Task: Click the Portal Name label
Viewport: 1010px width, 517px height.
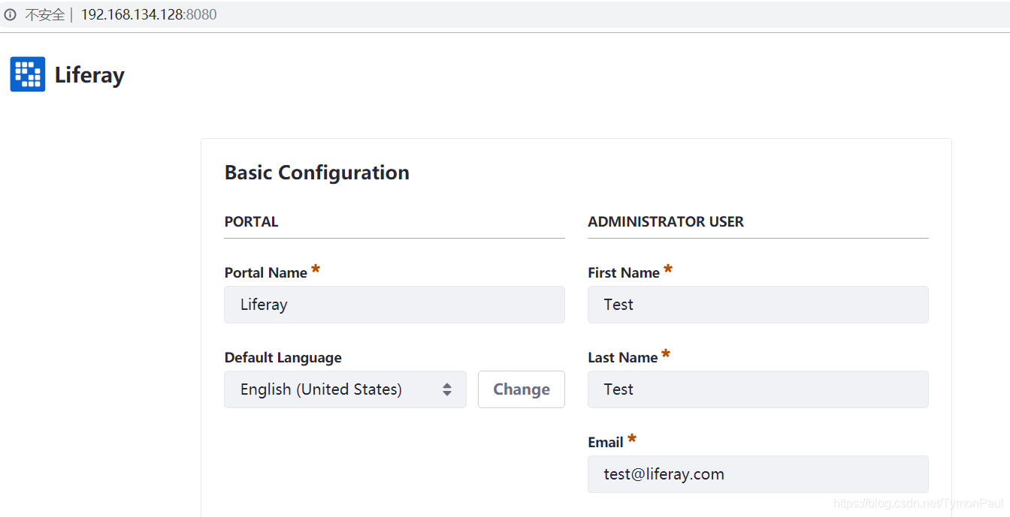Action: pos(265,273)
